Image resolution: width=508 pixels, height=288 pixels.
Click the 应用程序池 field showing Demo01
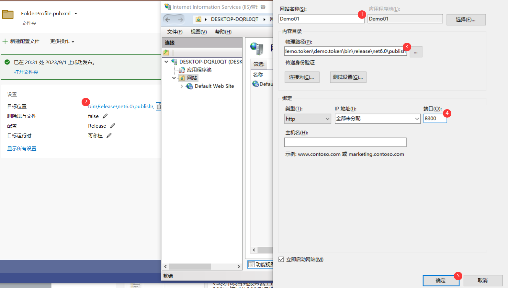click(405, 19)
